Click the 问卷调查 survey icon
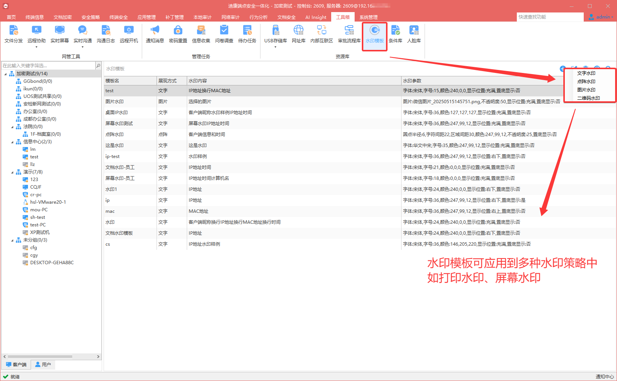Viewport: 617px width, 381px height. click(224, 34)
